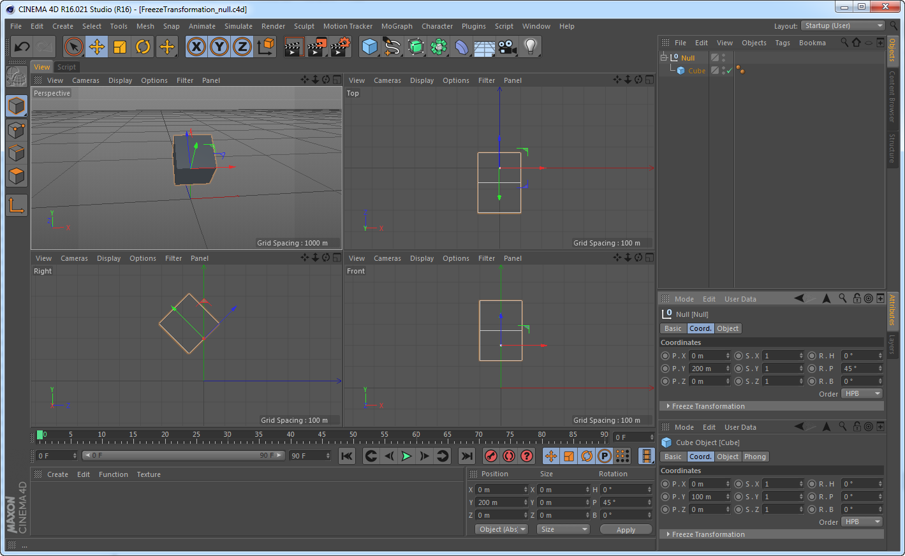The image size is (905, 556).
Task: Open the Size mode dropdown
Action: point(563,529)
